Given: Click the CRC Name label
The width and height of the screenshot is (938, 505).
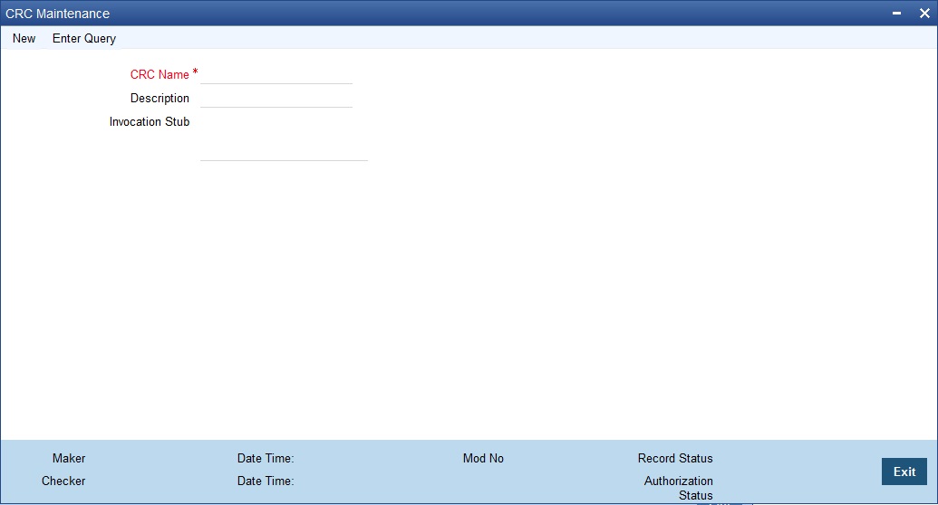Looking at the screenshot, I should pos(160,75).
